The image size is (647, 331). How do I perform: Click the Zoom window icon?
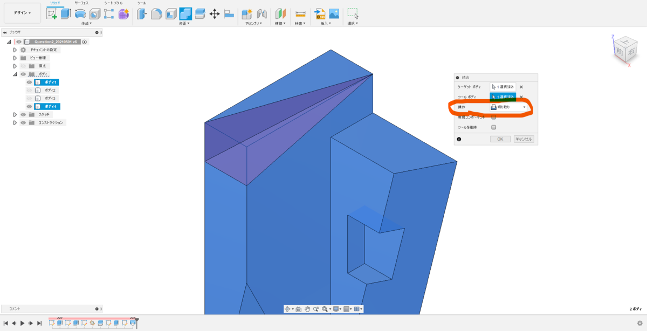(316, 309)
